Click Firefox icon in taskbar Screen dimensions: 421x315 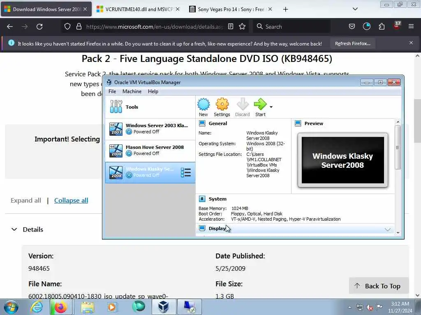coord(61,307)
